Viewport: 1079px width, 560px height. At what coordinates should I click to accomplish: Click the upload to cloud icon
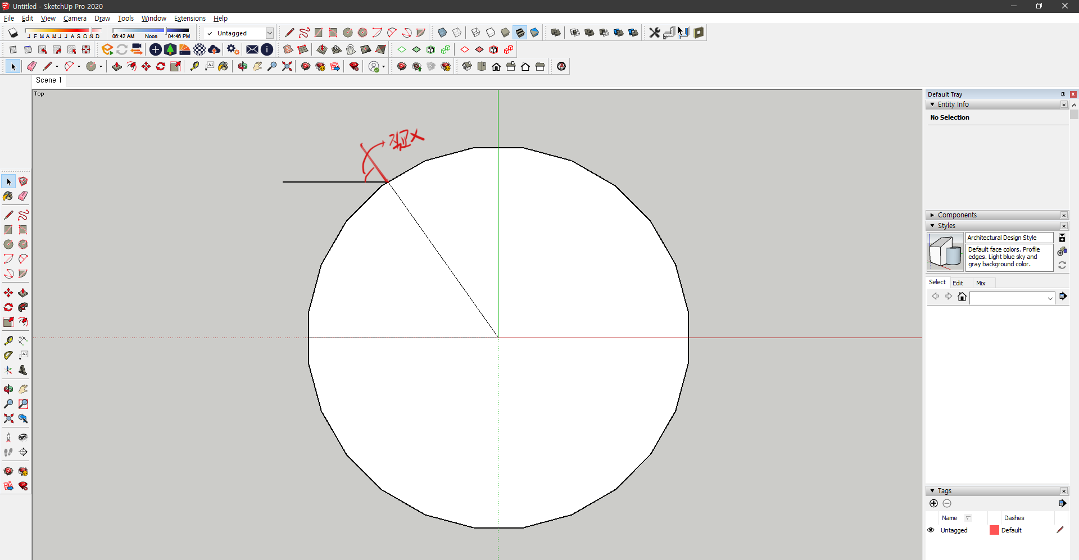click(214, 49)
